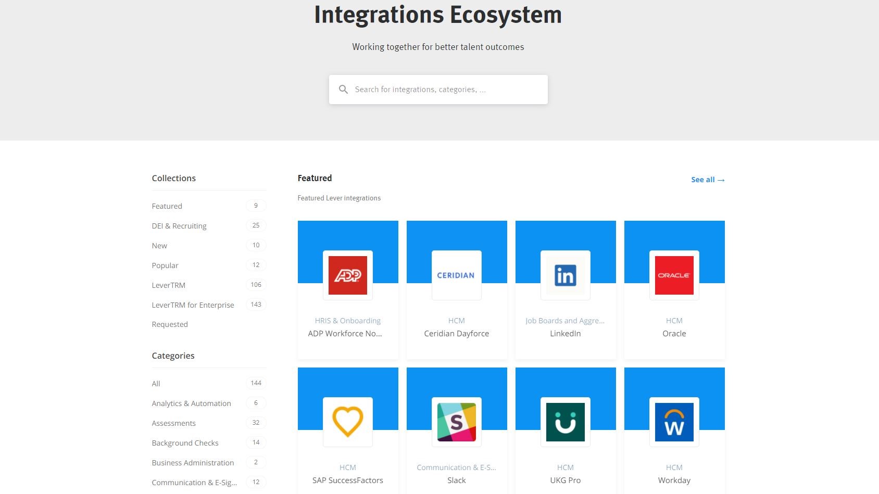
Task: Click the Featured section heading
Action: point(315,178)
